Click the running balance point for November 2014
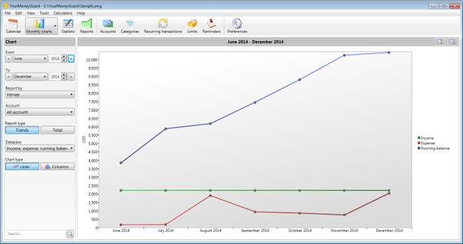Screen dimensions: 463x244 [x=345, y=55]
